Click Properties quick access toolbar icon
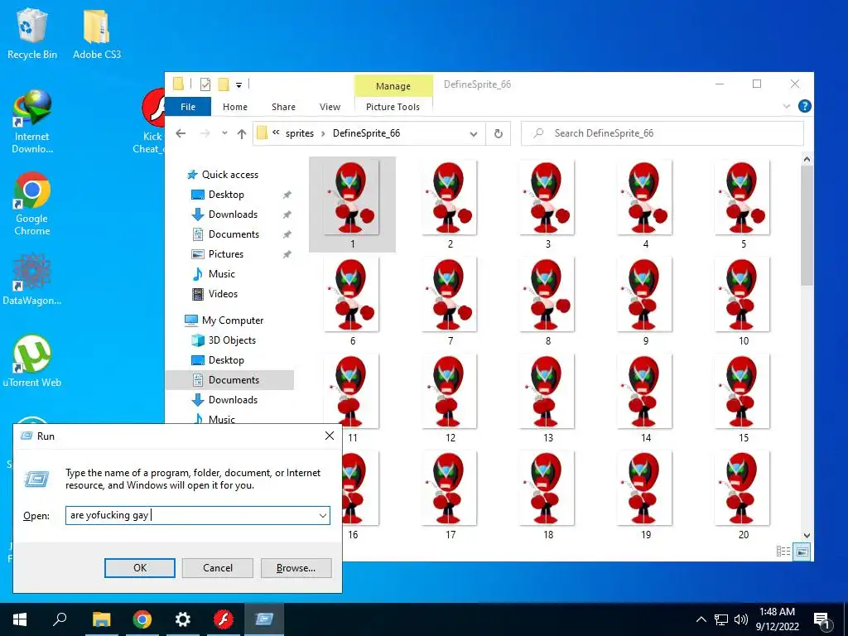The image size is (848, 636). pos(205,84)
